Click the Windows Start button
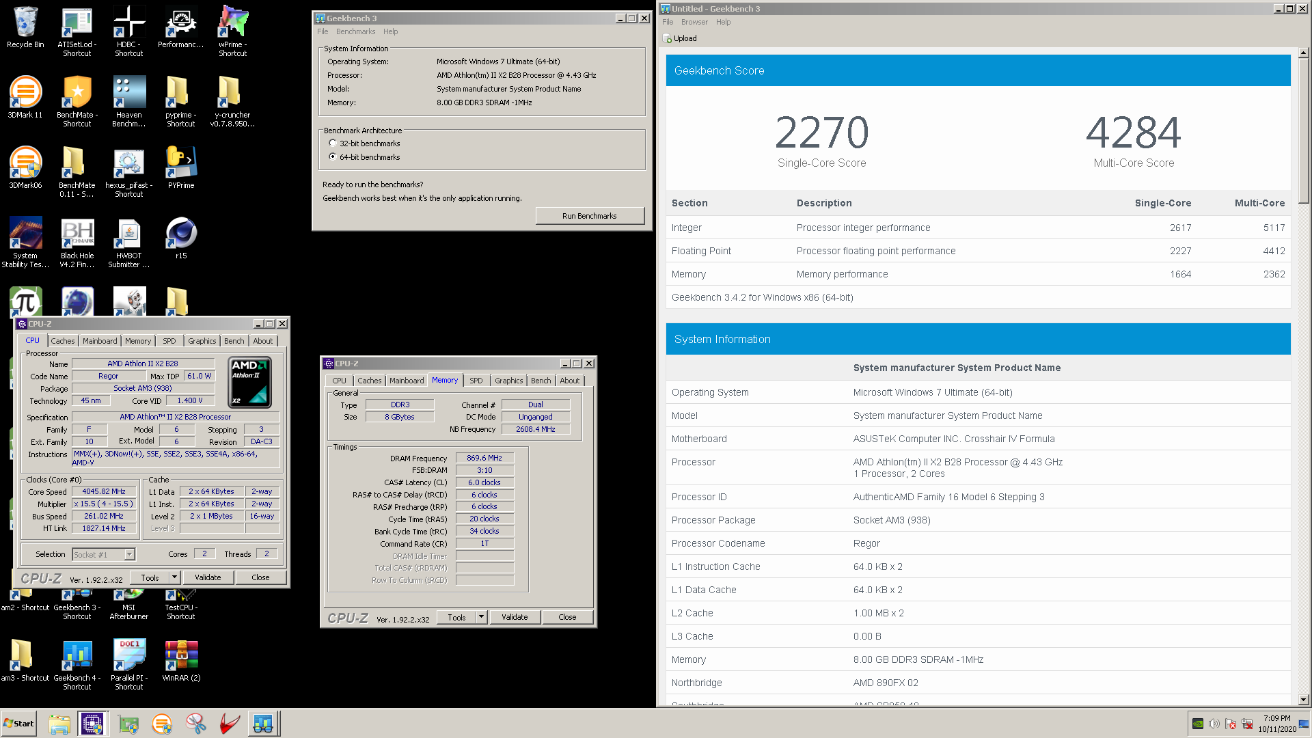The image size is (1312, 738). 18,724
